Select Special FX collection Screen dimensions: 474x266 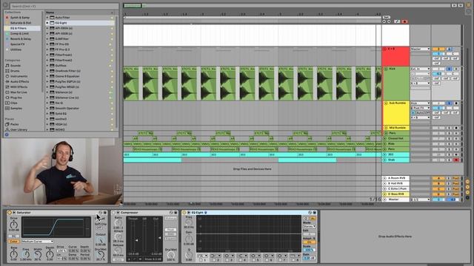[18, 44]
